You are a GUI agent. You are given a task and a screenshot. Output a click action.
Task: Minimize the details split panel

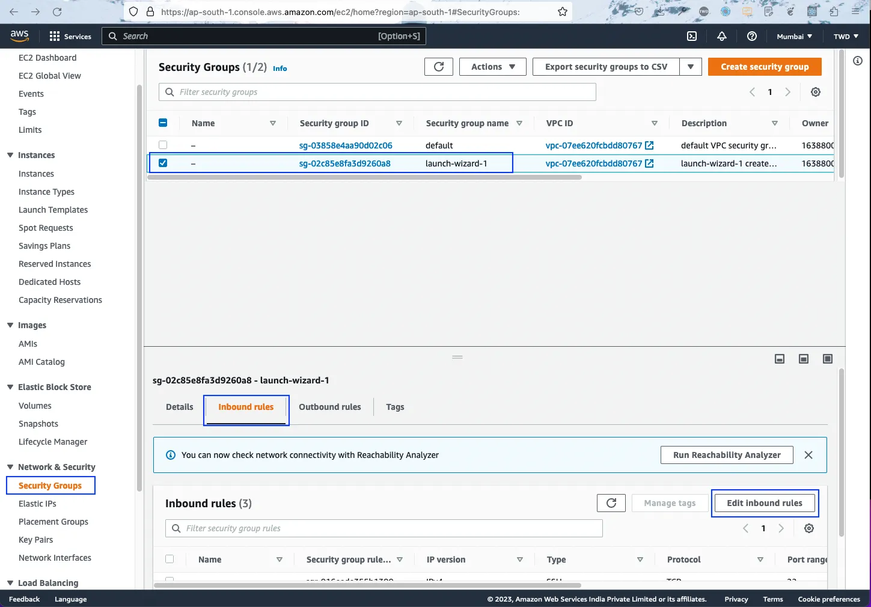780,359
